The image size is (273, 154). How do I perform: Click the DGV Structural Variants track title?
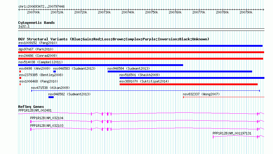pyautogui.click(x=113, y=39)
